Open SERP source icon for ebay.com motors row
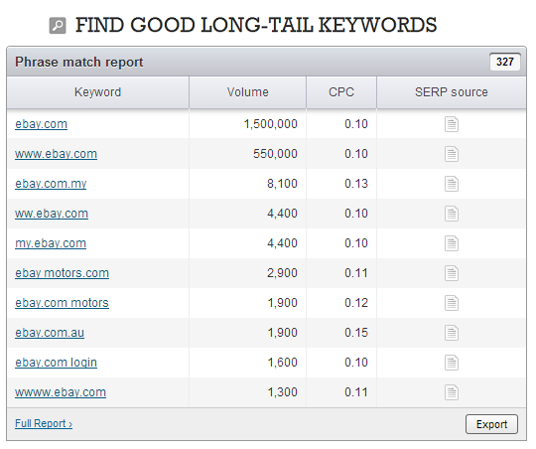 tap(452, 303)
